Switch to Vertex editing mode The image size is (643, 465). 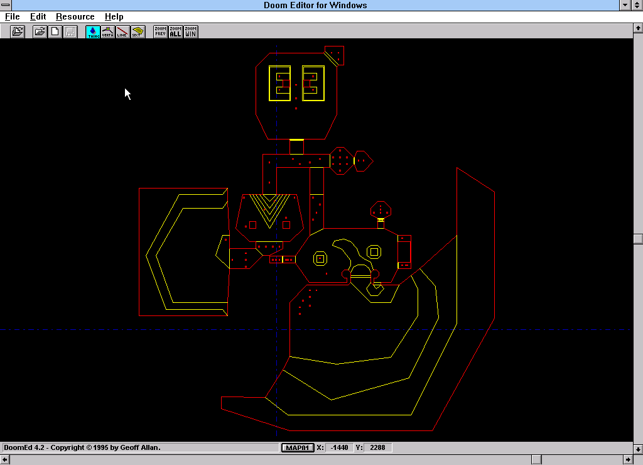tap(108, 31)
